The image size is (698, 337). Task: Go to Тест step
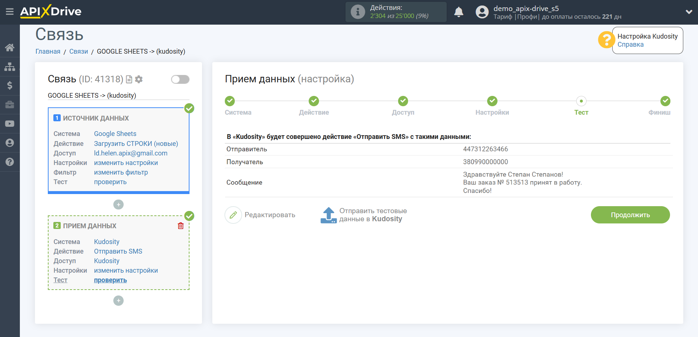(x=581, y=101)
